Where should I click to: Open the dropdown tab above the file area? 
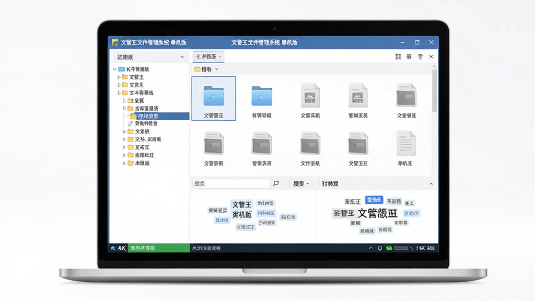(x=208, y=56)
